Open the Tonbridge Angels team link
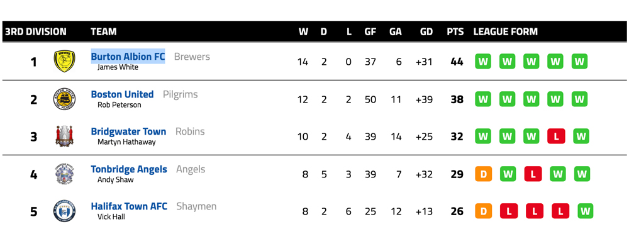The image size is (629, 229). click(x=129, y=169)
